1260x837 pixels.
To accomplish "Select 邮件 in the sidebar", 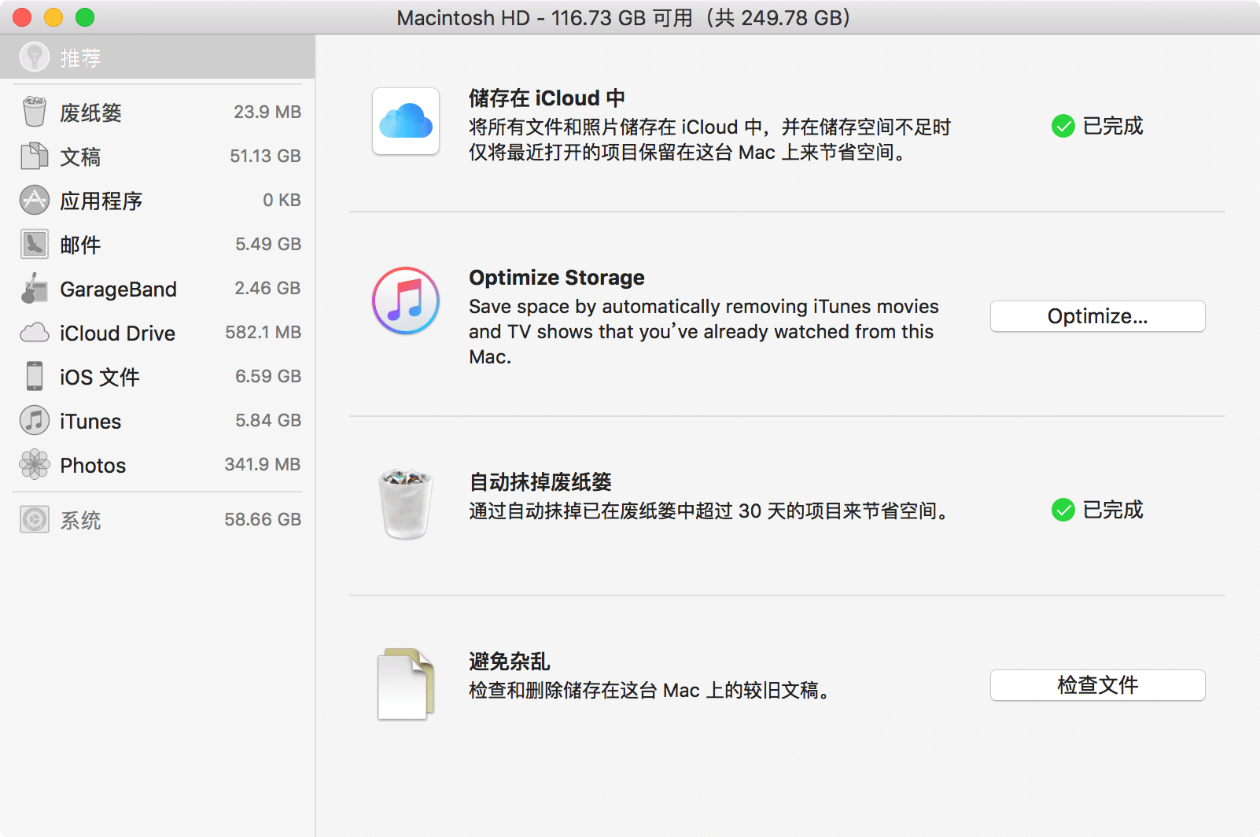I will coord(157,244).
